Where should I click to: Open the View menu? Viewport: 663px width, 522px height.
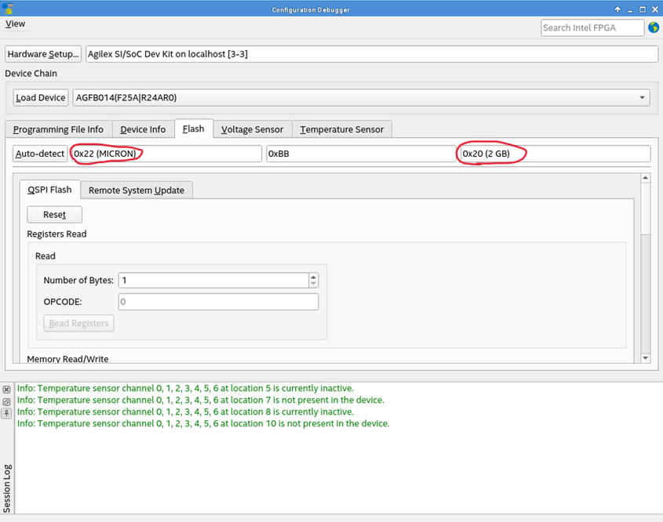15,24
